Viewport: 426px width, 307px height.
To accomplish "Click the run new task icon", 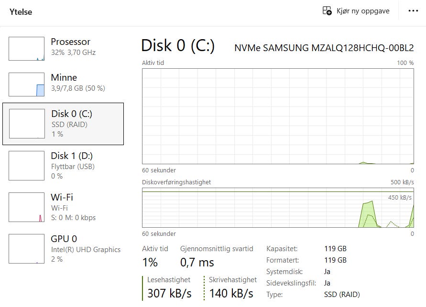I will coord(327,11).
